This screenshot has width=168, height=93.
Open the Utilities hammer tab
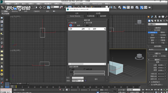[166, 17]
